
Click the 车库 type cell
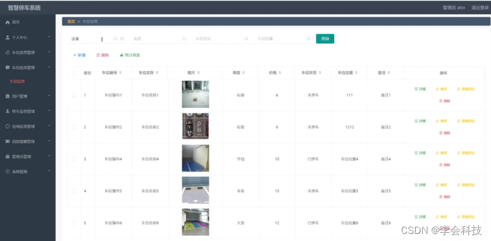240,191
